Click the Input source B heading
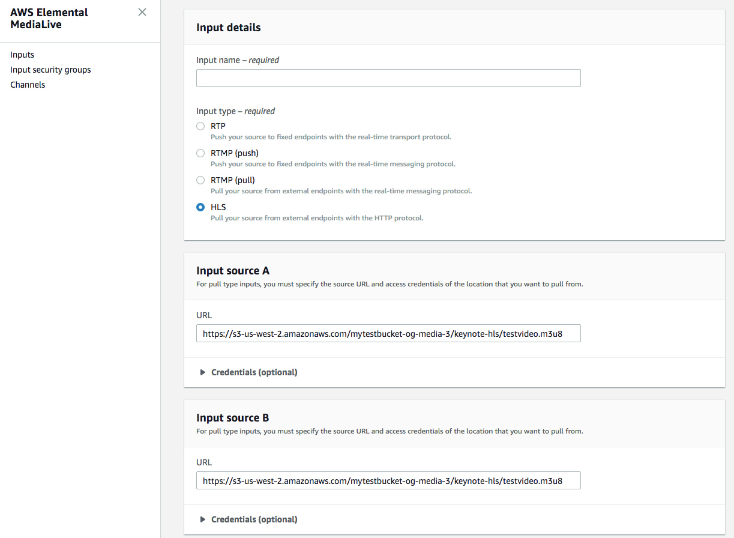Image resolution: width=734 pixels, height=538 pixels. pyautogui.click(x=232, y=418)
